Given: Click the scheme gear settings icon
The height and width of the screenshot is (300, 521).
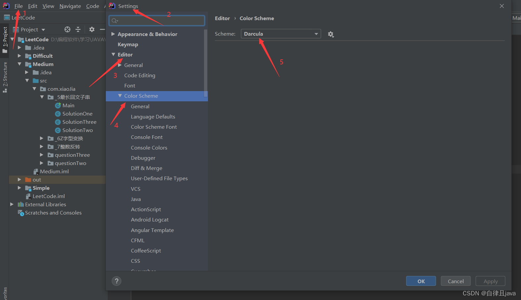Looking at the screenshot, I should coord(331,34).
